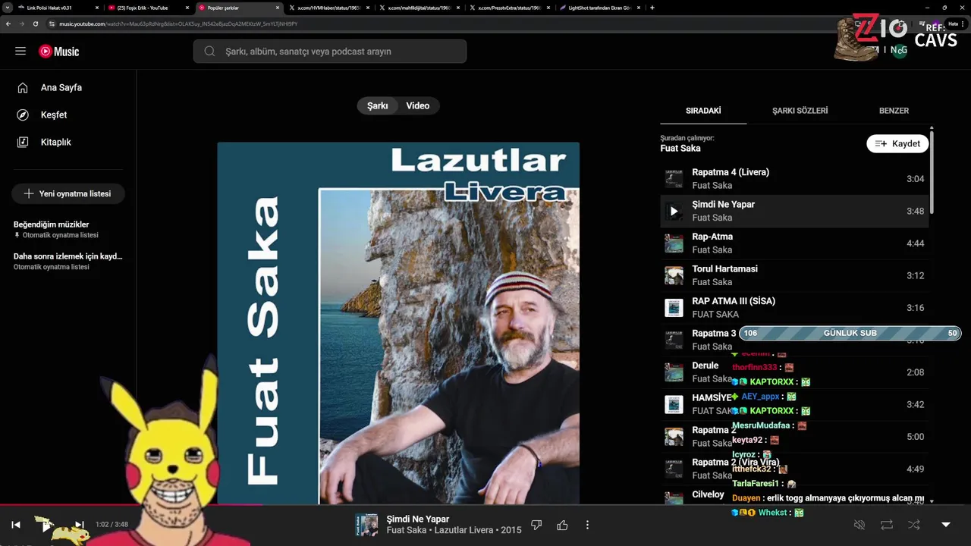Open Daha sonra izlemek için playlist

[68, 261]
